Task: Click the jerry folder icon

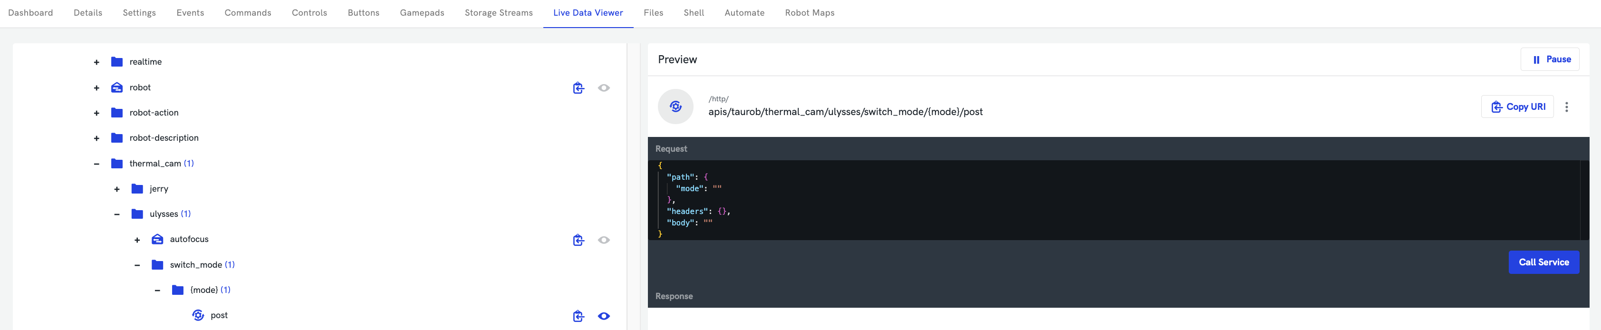Action: [137, 189]
